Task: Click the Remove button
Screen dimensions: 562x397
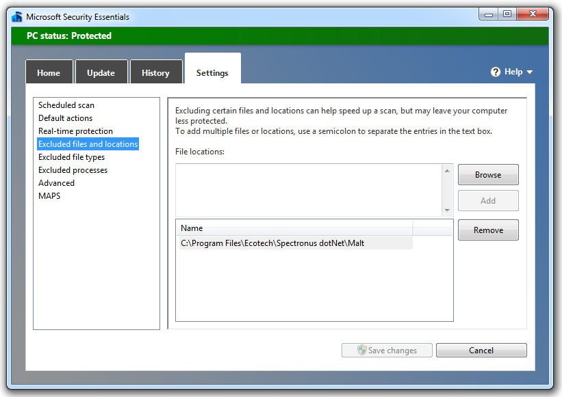Action: click(488, 230)
